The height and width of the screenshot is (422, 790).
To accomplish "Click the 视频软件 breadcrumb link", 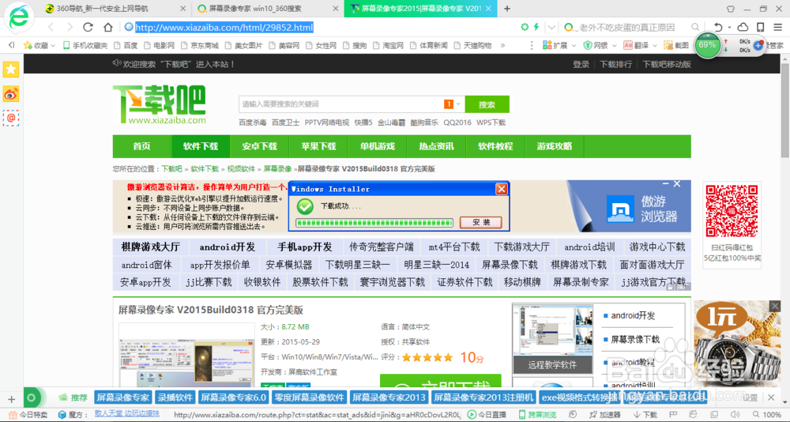I will 241,169.
